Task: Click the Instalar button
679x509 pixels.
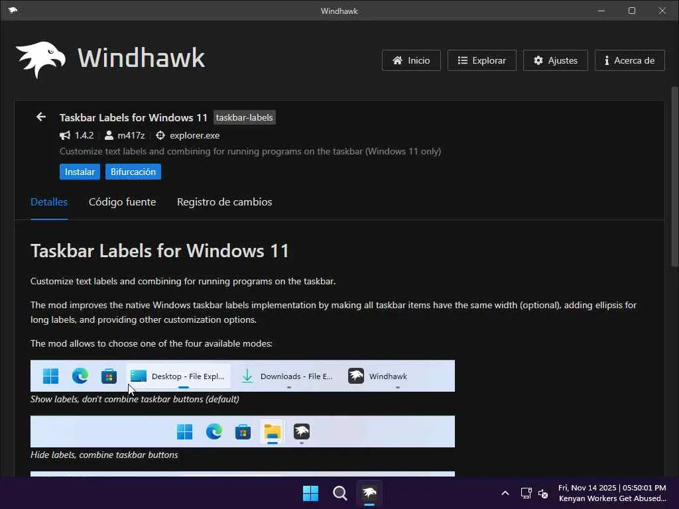Action: pos(80,172)
